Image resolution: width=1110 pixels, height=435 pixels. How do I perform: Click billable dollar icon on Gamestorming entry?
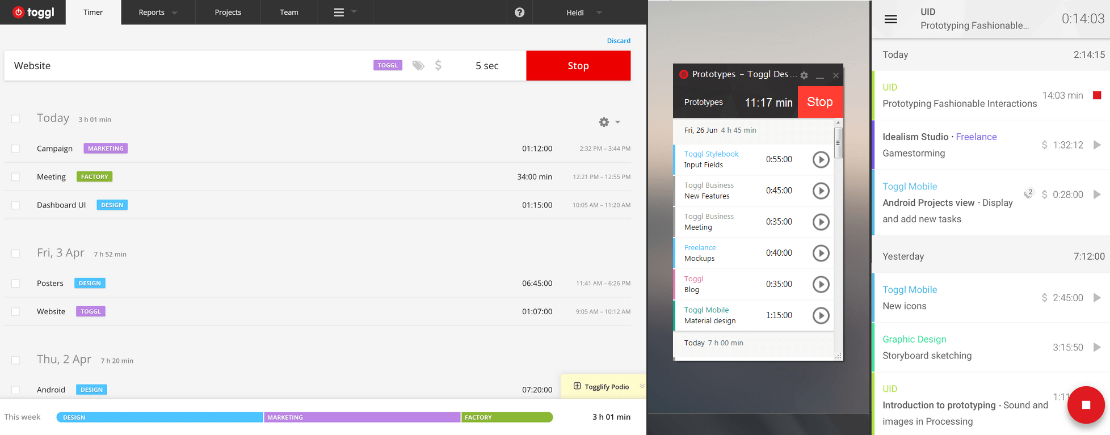click(1044, 145)
